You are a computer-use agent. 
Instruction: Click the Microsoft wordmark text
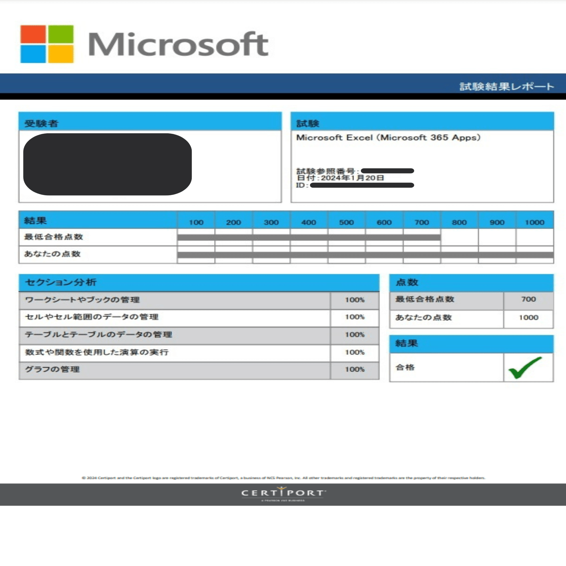[178, 44]
